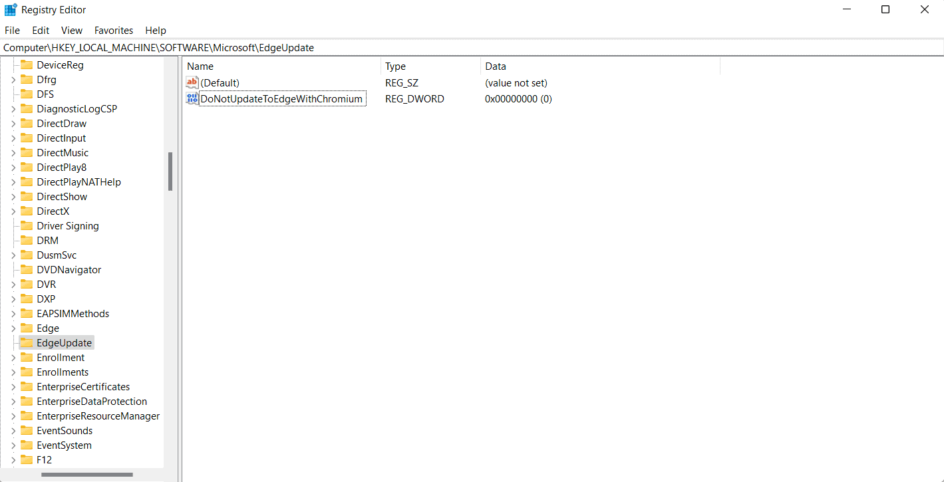This screenshot has width=944, height=482.
Task: Click the DirectMusic folder icon
Action: pos(27,153)
